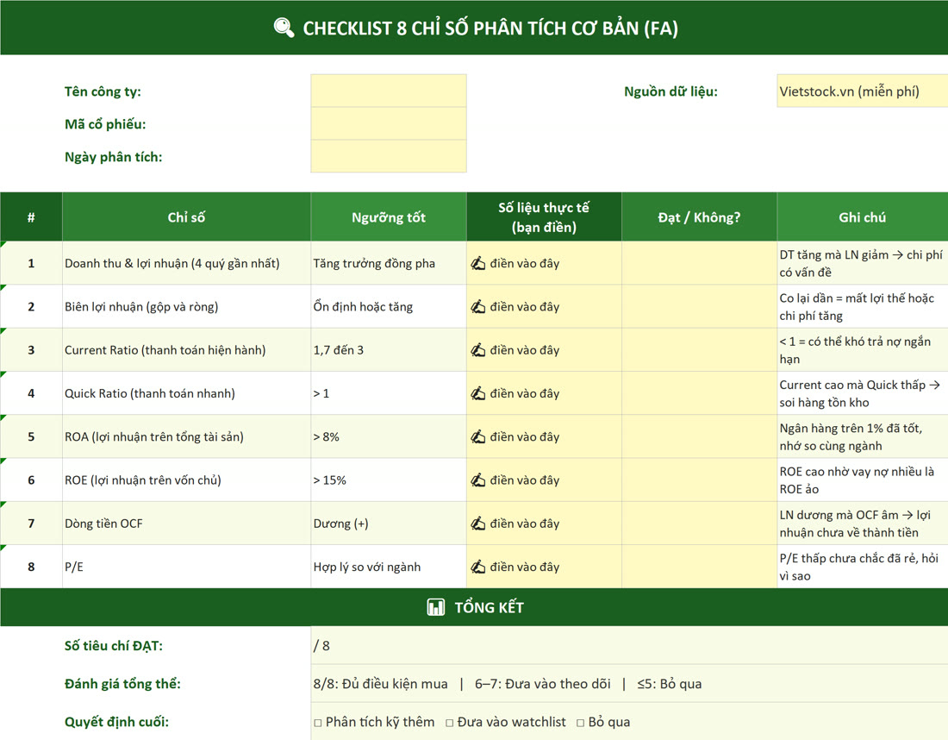Click the pencil icon in the Current Ratio row

(478, 349)
